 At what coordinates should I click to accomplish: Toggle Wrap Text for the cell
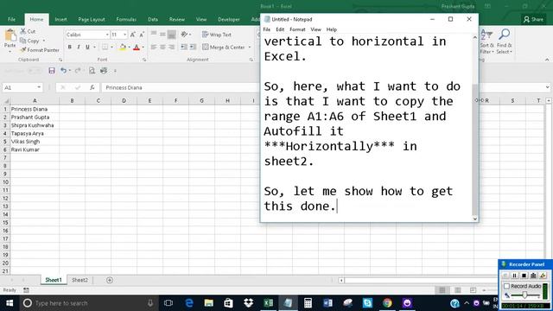pyautogui.click(x=217, y=35)
